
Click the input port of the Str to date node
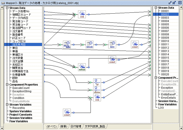pos(60,45)
